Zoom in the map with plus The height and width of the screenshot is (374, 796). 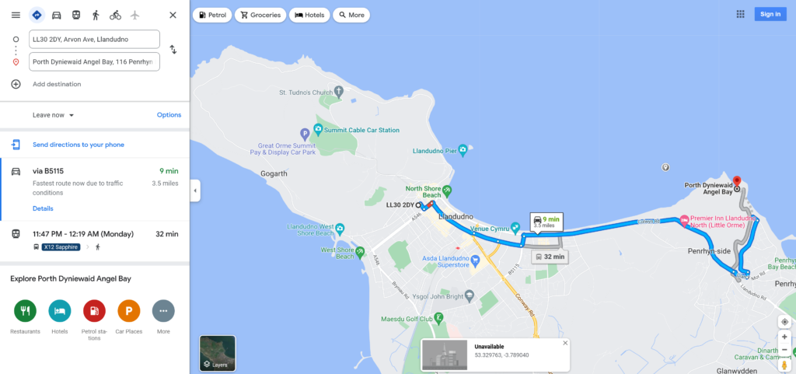pyautogui.click(x=785, y=337)
